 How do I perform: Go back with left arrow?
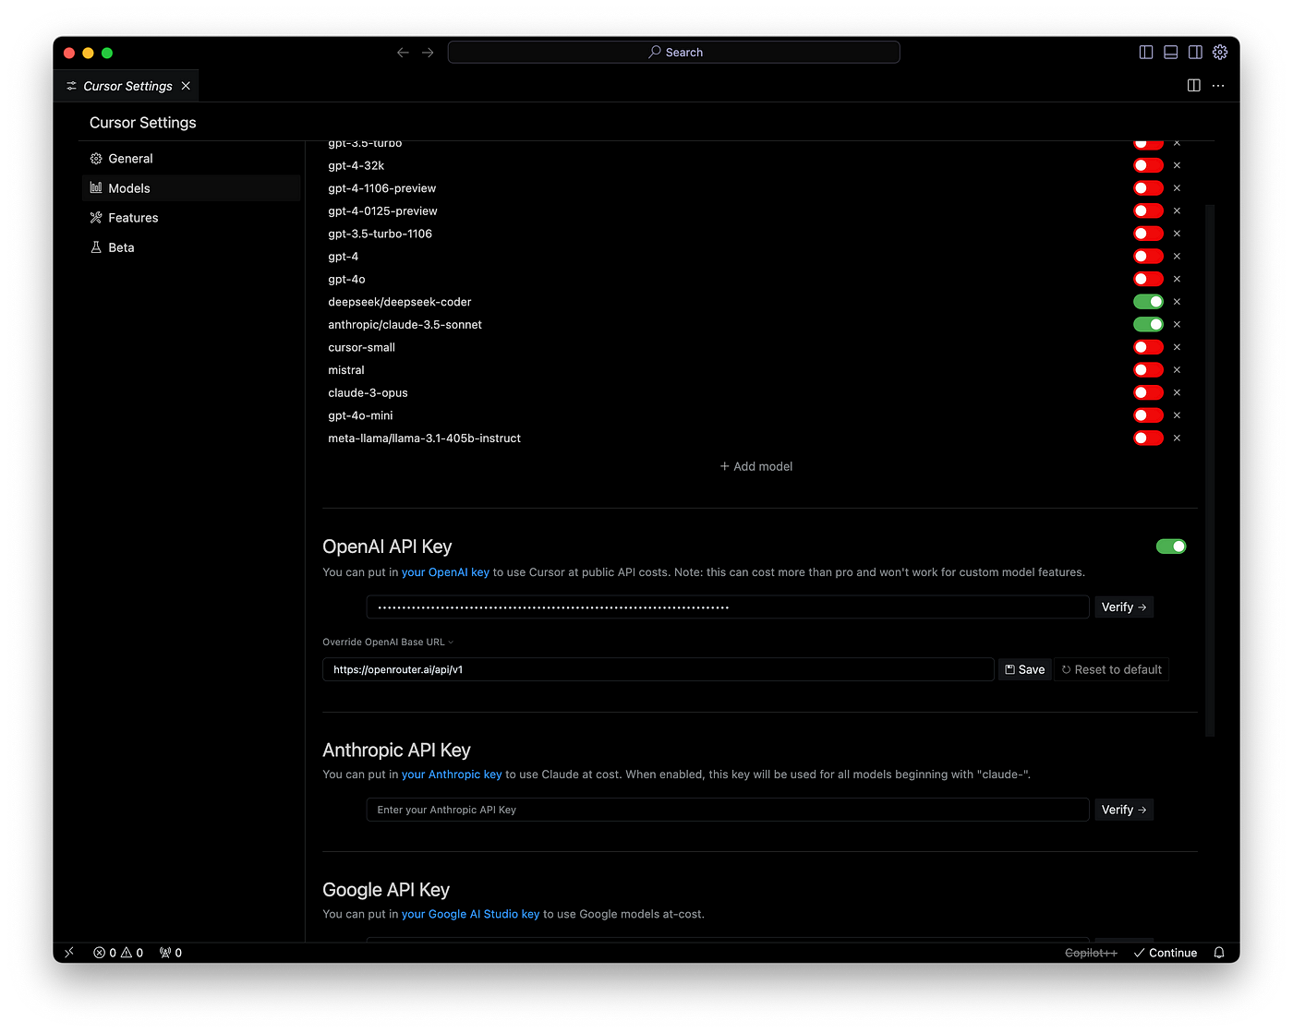click(403, 53)
